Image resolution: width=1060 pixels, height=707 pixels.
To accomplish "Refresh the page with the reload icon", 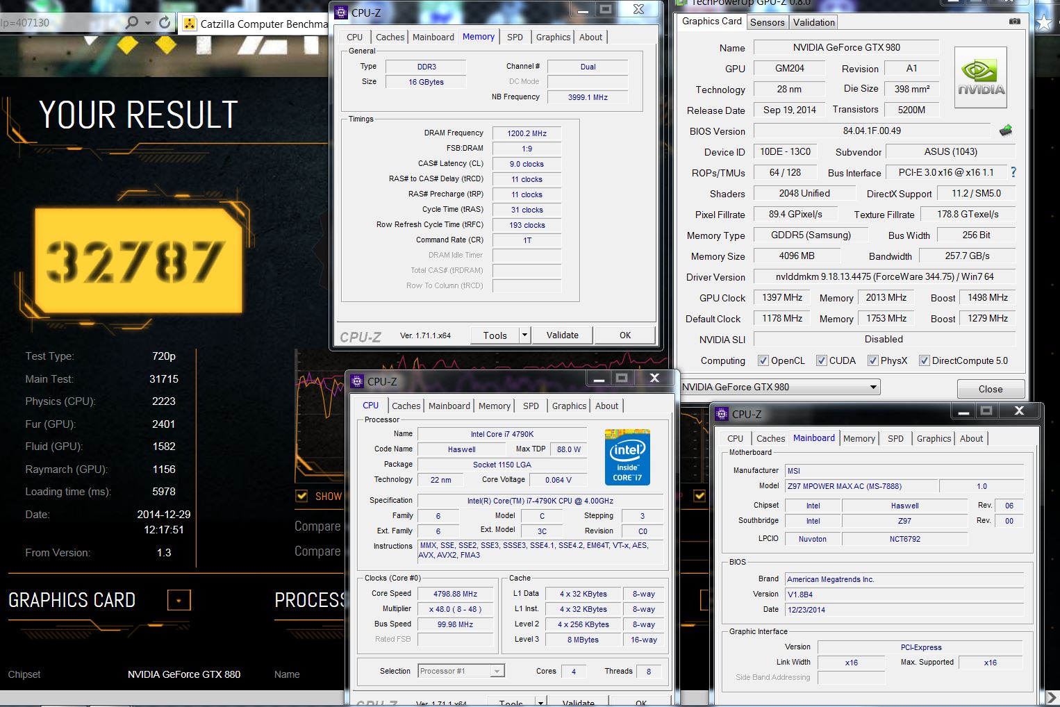I will [x=165, y=22].
